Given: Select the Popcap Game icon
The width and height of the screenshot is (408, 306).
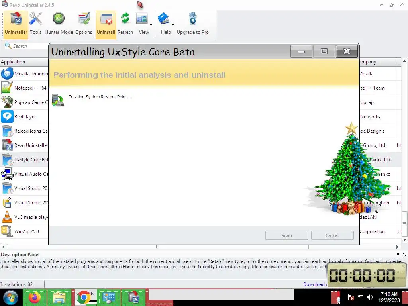Looking at the screenshot, I should 7,102.
